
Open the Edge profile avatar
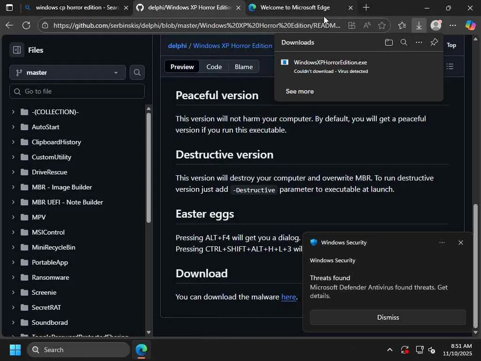point(436,25)
